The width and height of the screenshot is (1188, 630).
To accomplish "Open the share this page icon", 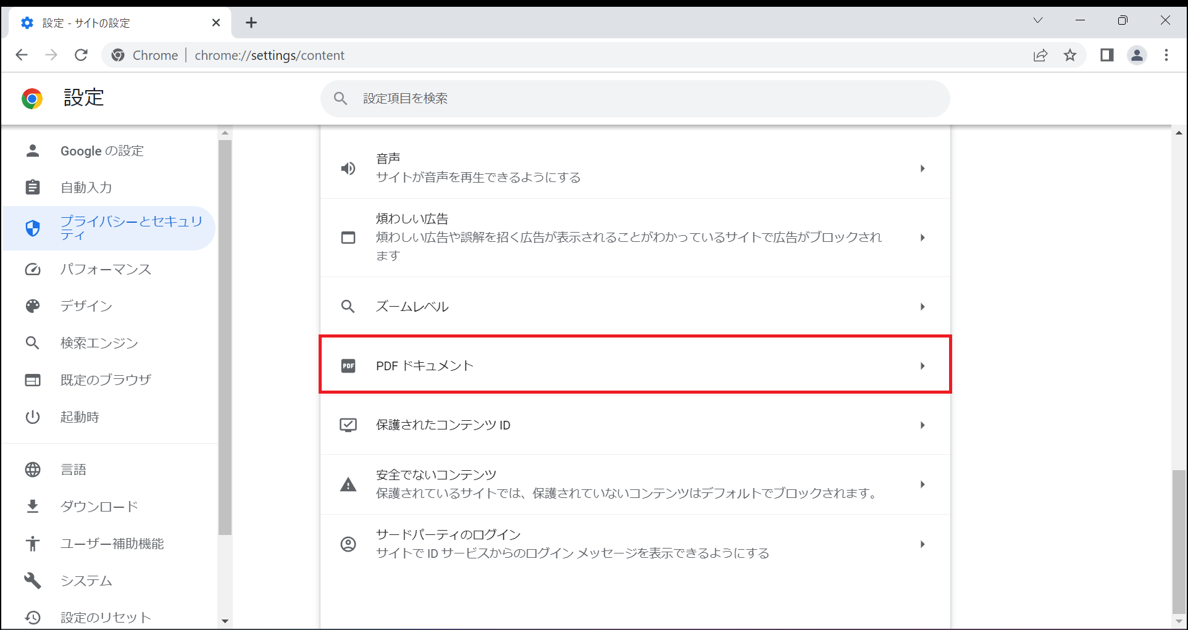I will pos(1040,55).
